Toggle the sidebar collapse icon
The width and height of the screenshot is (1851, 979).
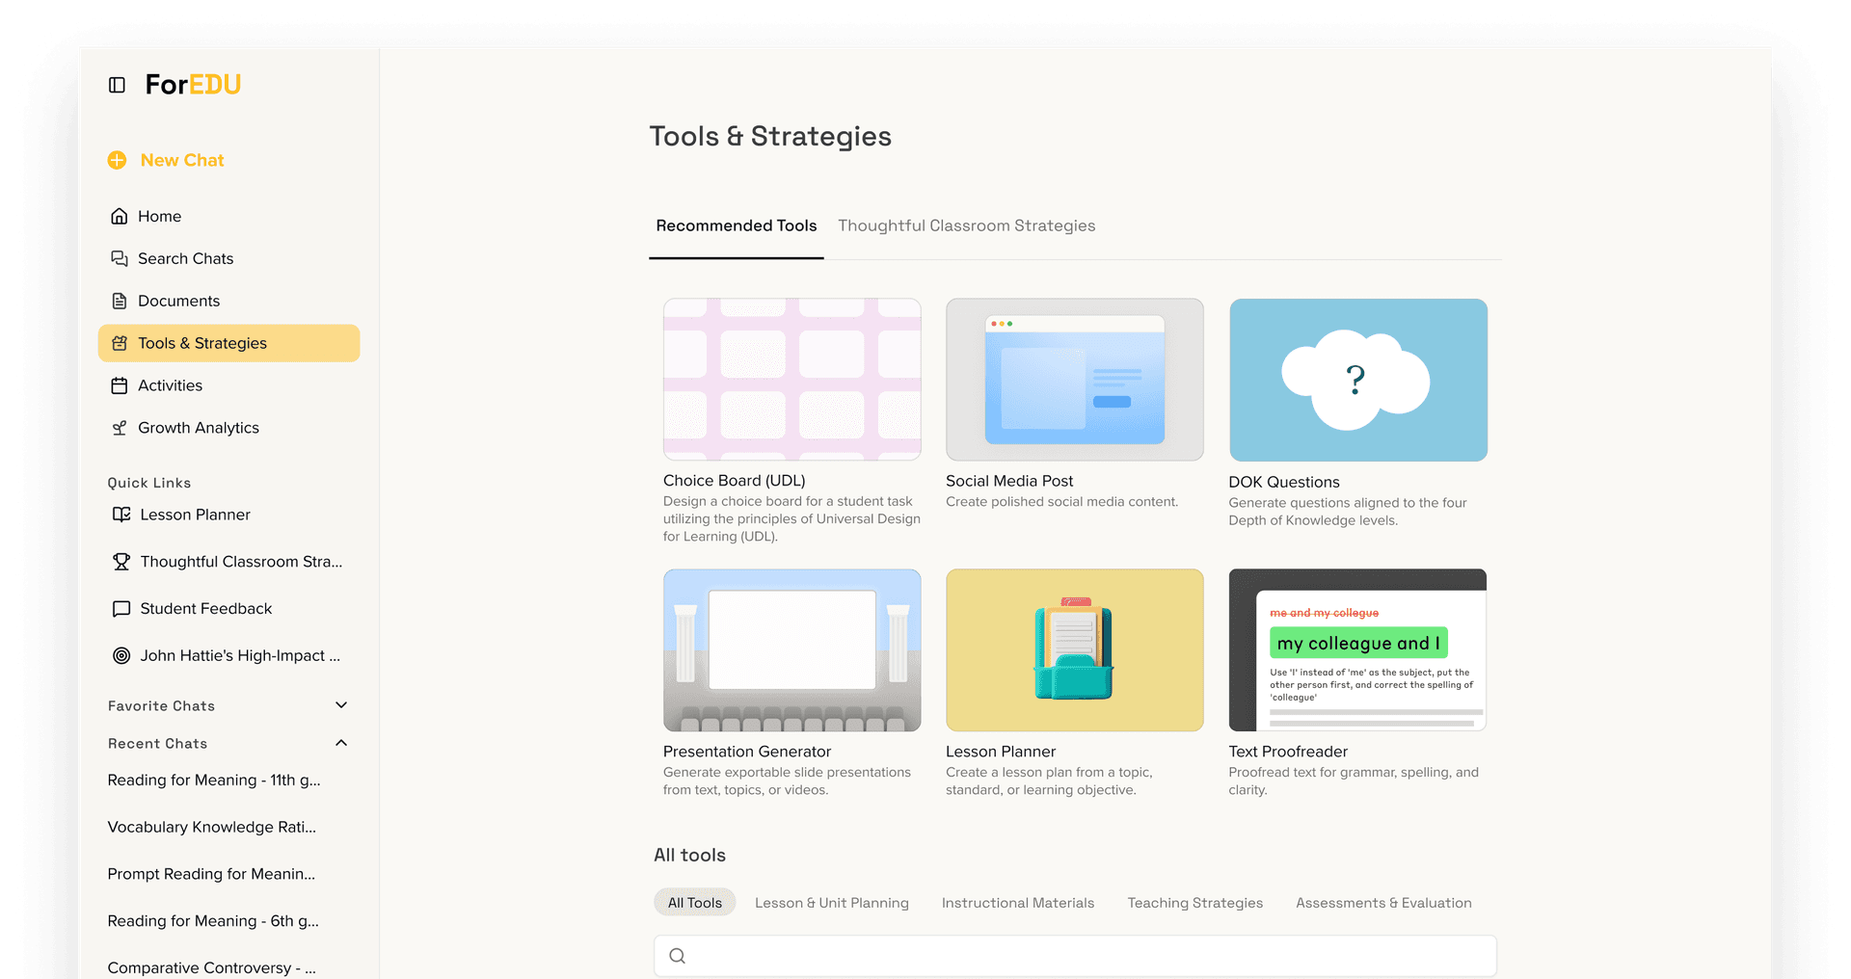(x=117, y=85)
